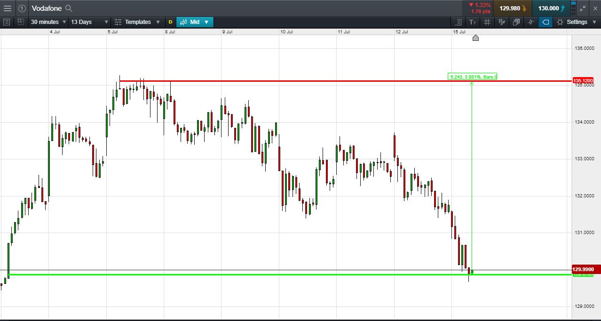Click the right-aligned list icon

(x=459, y=22)
